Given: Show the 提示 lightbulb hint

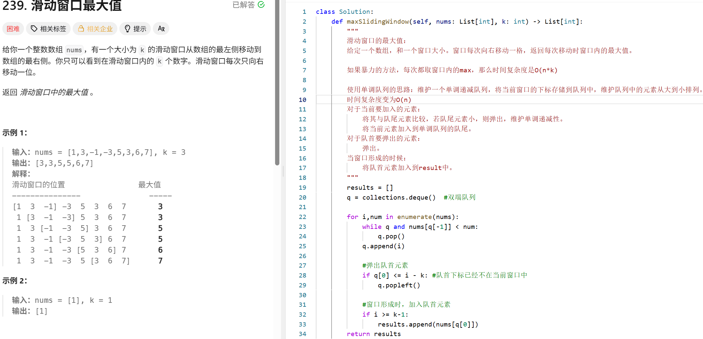Looking at the screenshot, I should click(x=135, y=29).
